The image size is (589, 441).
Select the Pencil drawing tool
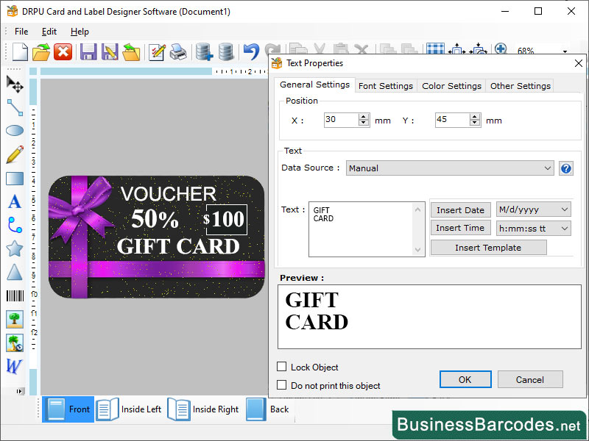point(15,154)
